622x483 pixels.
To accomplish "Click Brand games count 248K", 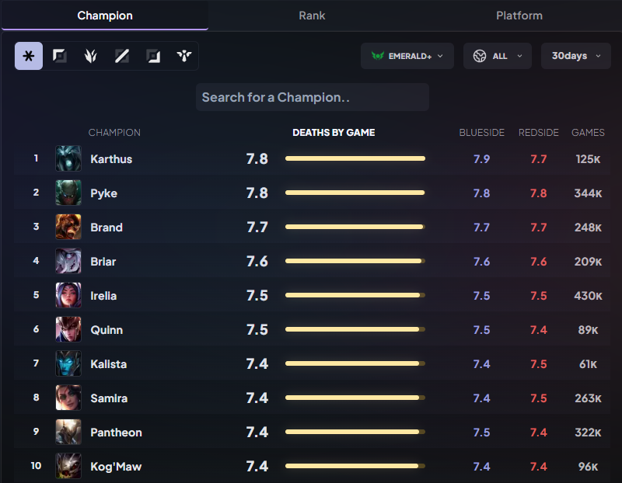I will click(x=588, y=228).
